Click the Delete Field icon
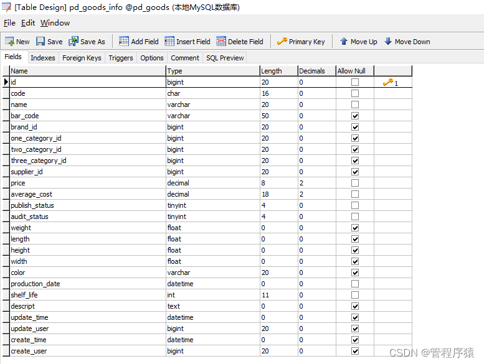 tap(221, 41)
